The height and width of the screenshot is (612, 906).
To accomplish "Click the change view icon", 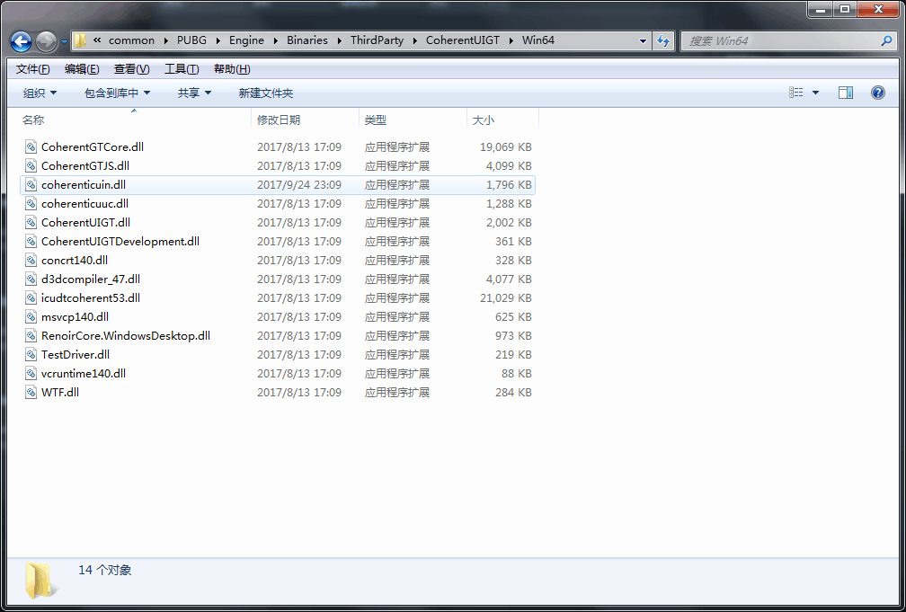I will (796, 93).
